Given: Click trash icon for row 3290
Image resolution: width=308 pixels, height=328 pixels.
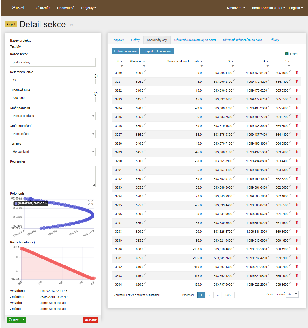Looking at the screenshot, I should point(297,161).
